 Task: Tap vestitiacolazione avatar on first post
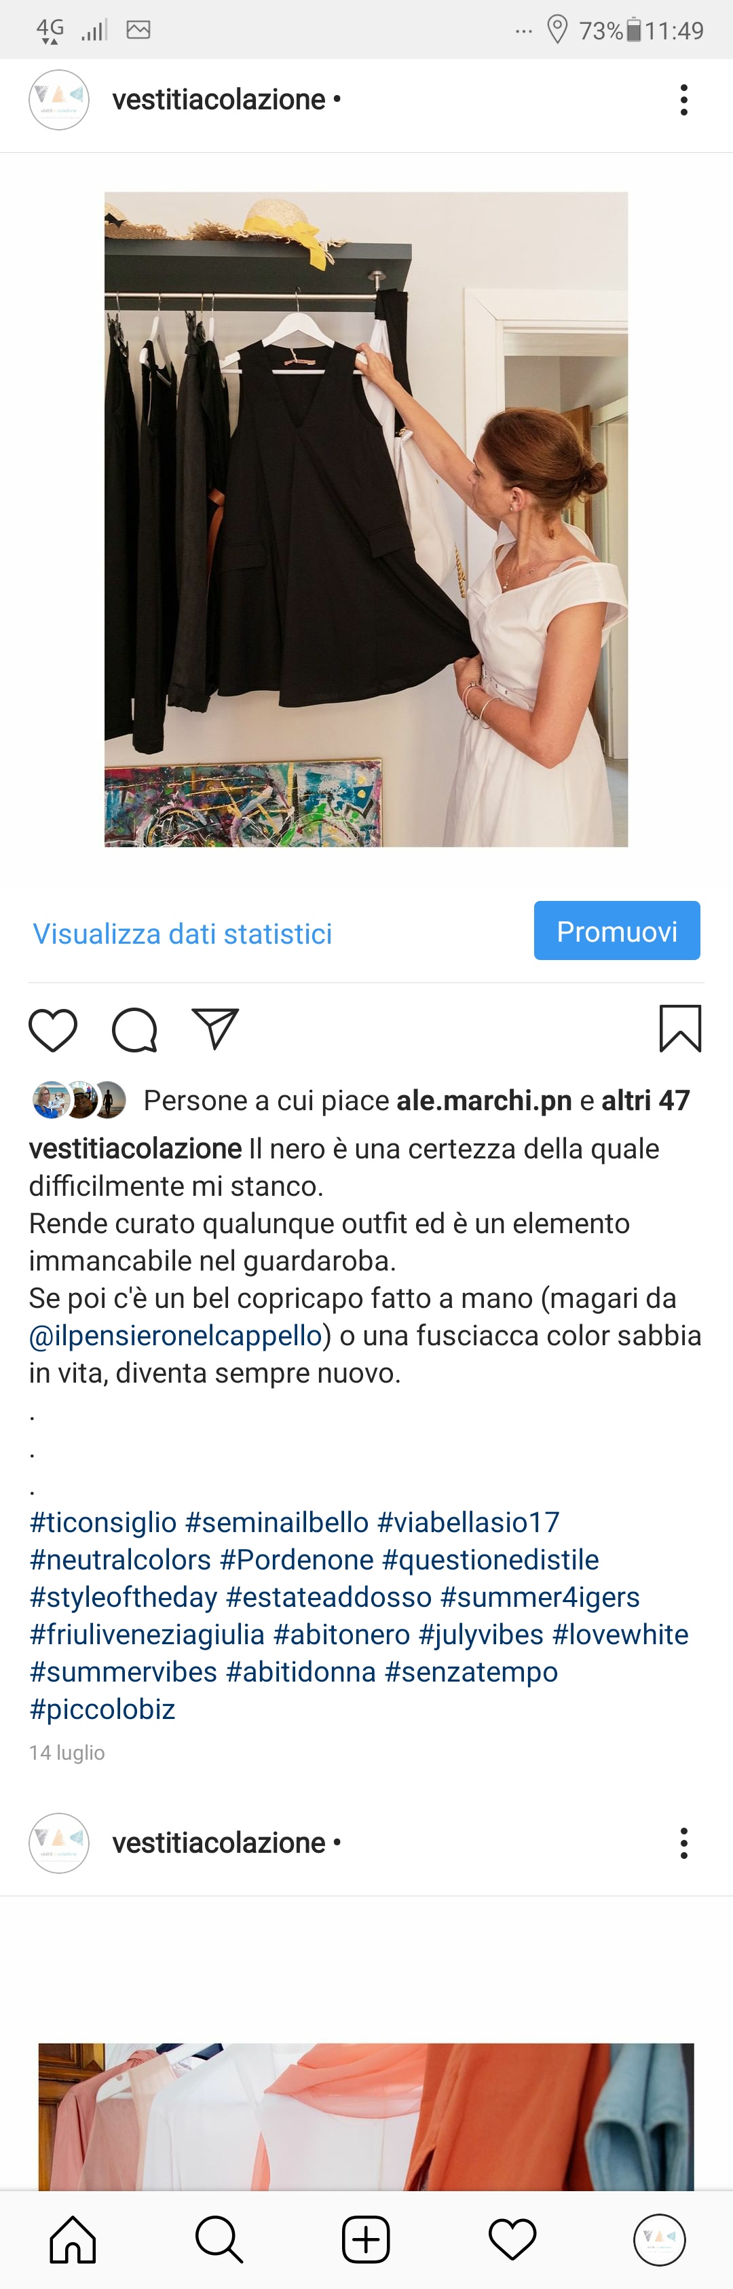(58, 99)
